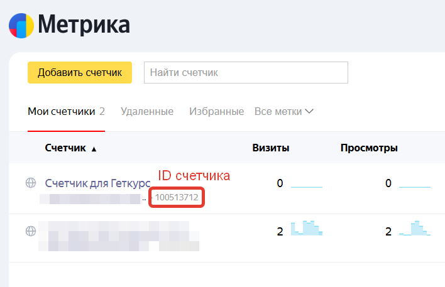Click the Yandex Metrika logo icon

pos(21,26)
